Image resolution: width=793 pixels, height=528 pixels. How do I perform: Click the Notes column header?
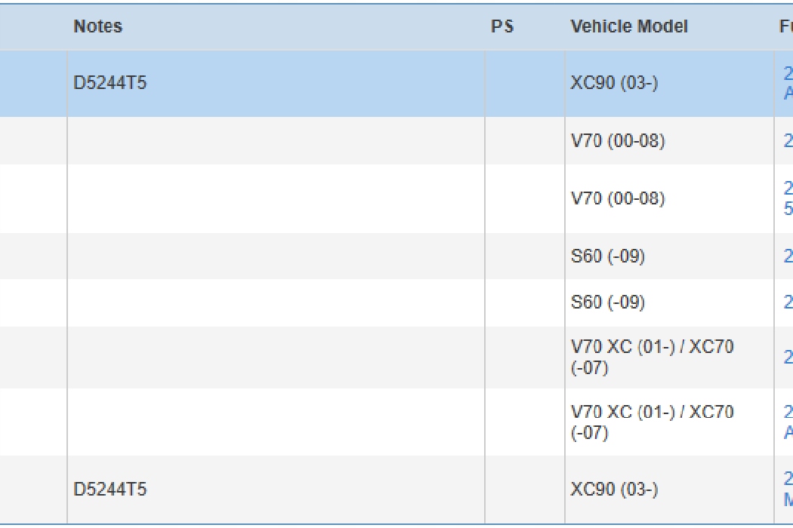(x=98, y=26)
